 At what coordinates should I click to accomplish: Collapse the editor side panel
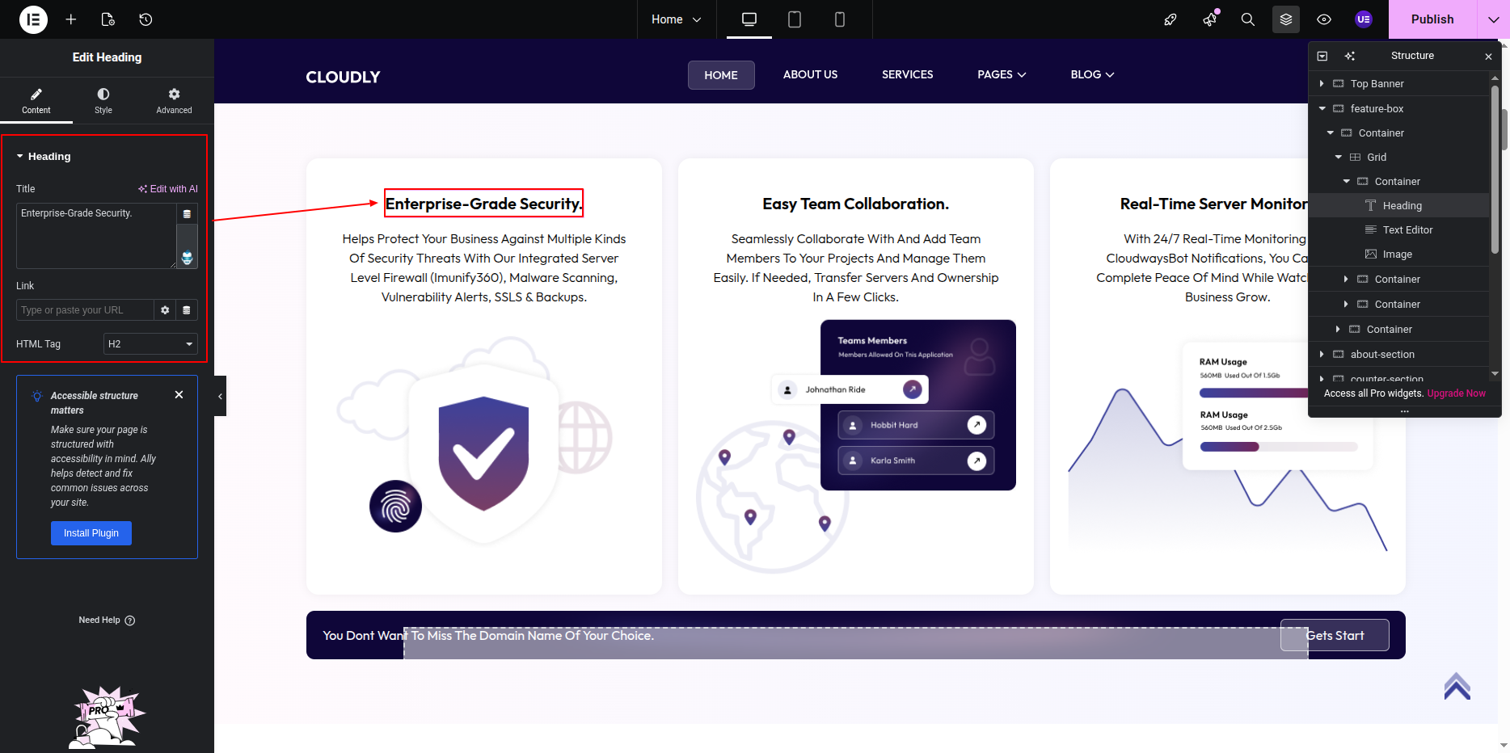tap(220, 397)
